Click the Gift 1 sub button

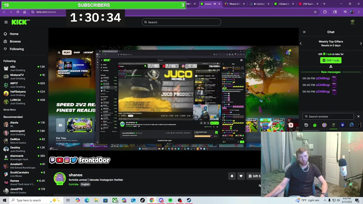(331, 60)
